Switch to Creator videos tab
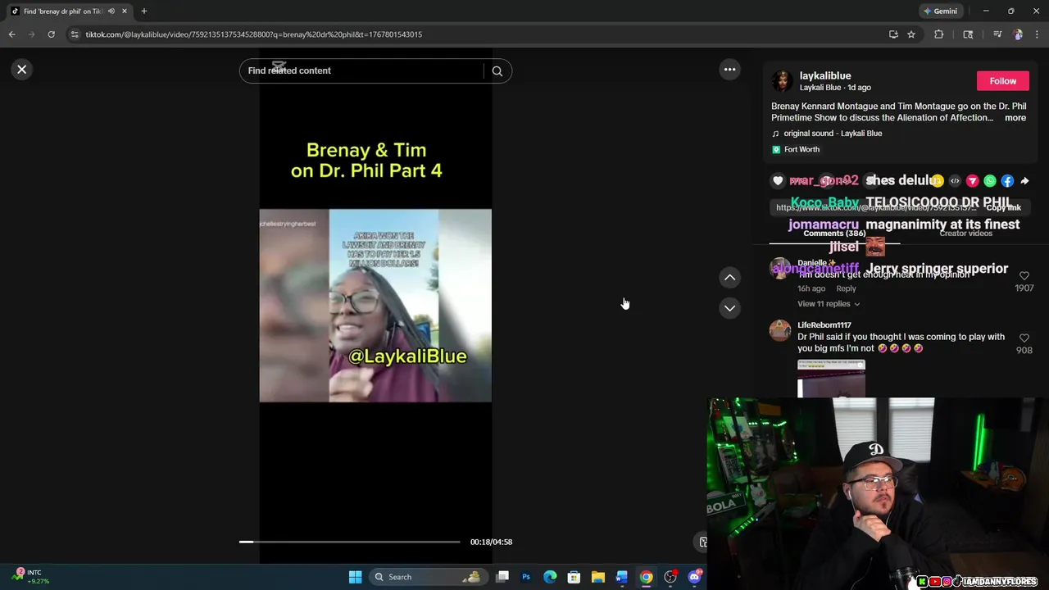This screenshot has width=1049, height=590. 965,234
